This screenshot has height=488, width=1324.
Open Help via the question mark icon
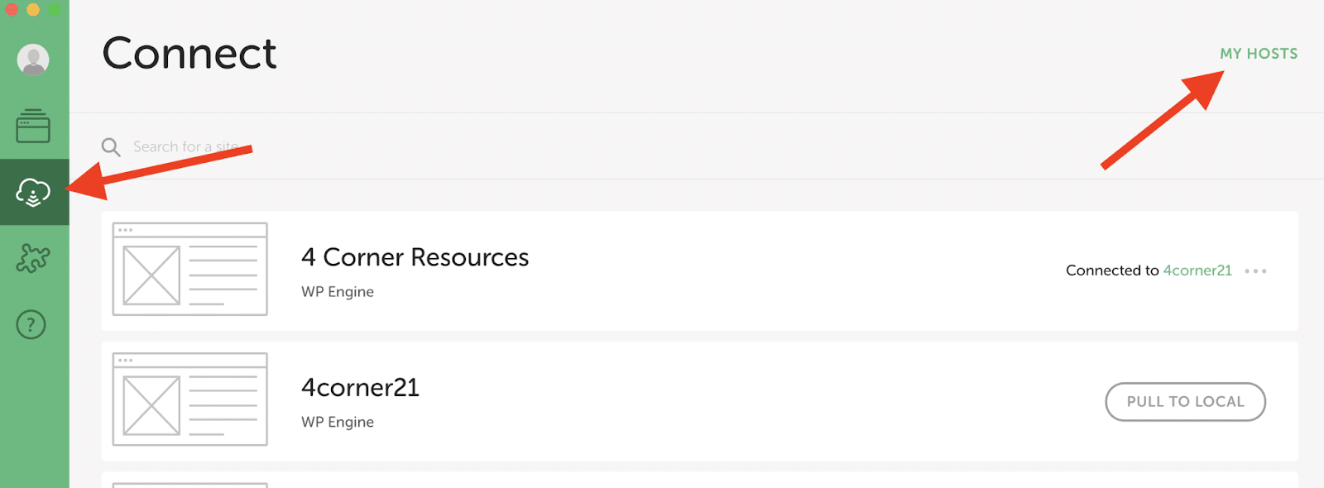click(31, 323)
